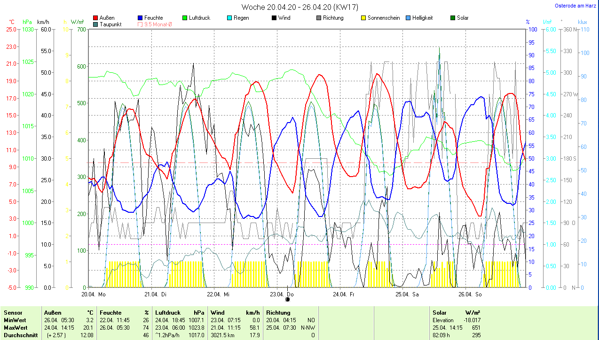
Task: Click the Luftdruck header in stats table
Action: (168, 312)
